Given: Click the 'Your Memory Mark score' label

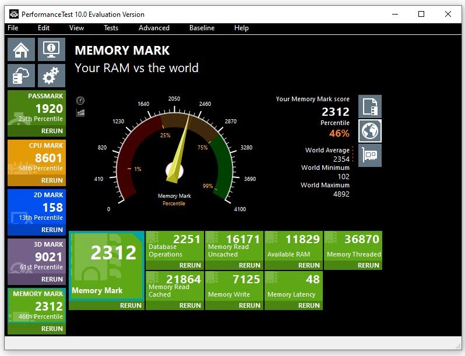Looking at the screenshot, I should [x=312, y=99].
